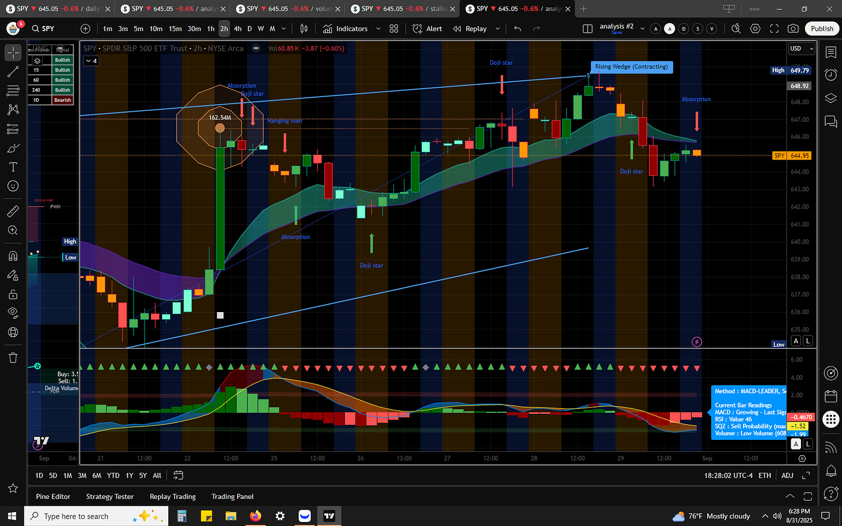Viewport: 842px width, 526px height.
Task: Select the 2h timeframe
Action: (224, 28)
